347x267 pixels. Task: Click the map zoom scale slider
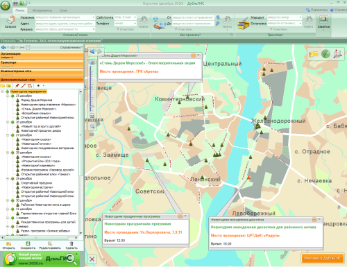coord(92,89)
